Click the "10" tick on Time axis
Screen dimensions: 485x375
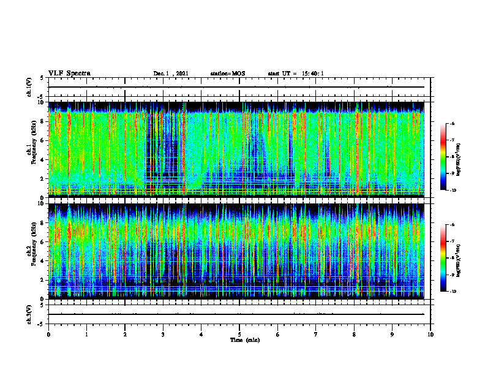click(x=430, y=335)
